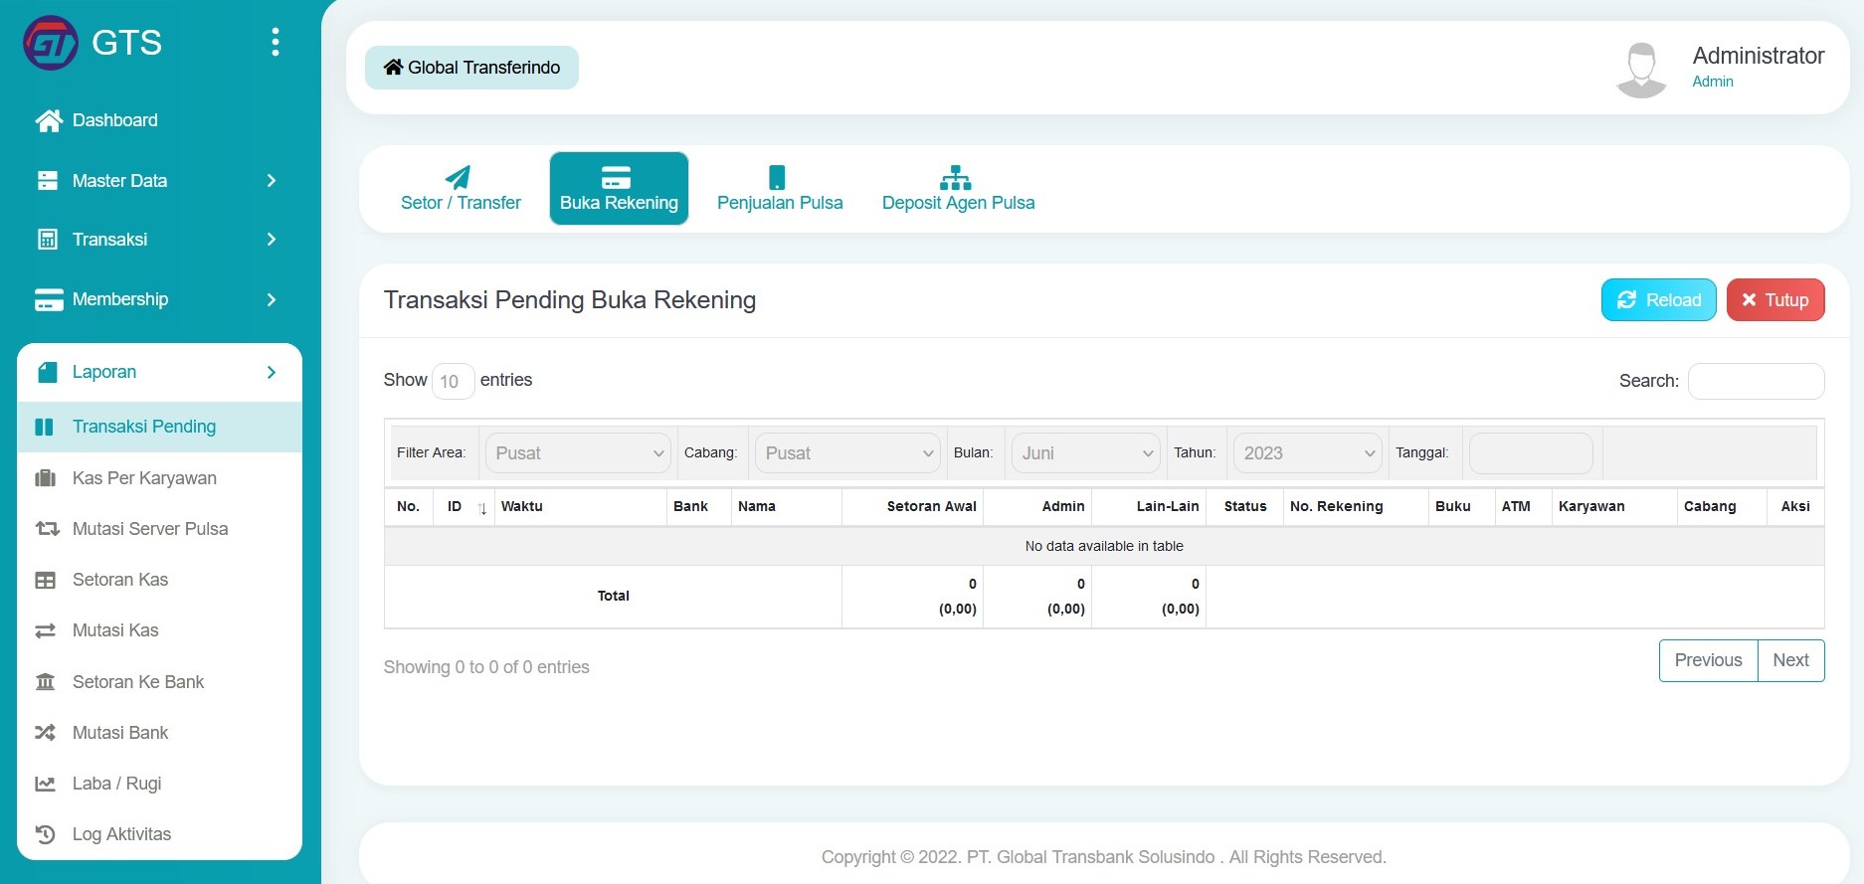Image resolution: width=1864 pixels, height=884 pixels.
Task: Open the Deposit Agen Pulsa tab label
Action: (x=958, y=203)
